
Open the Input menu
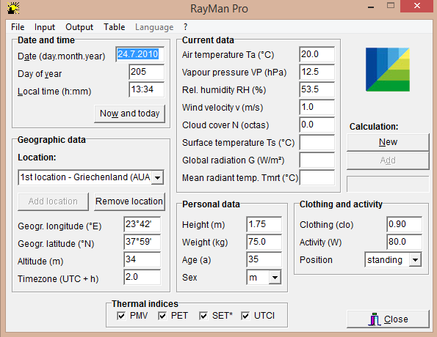click(45, 27)
